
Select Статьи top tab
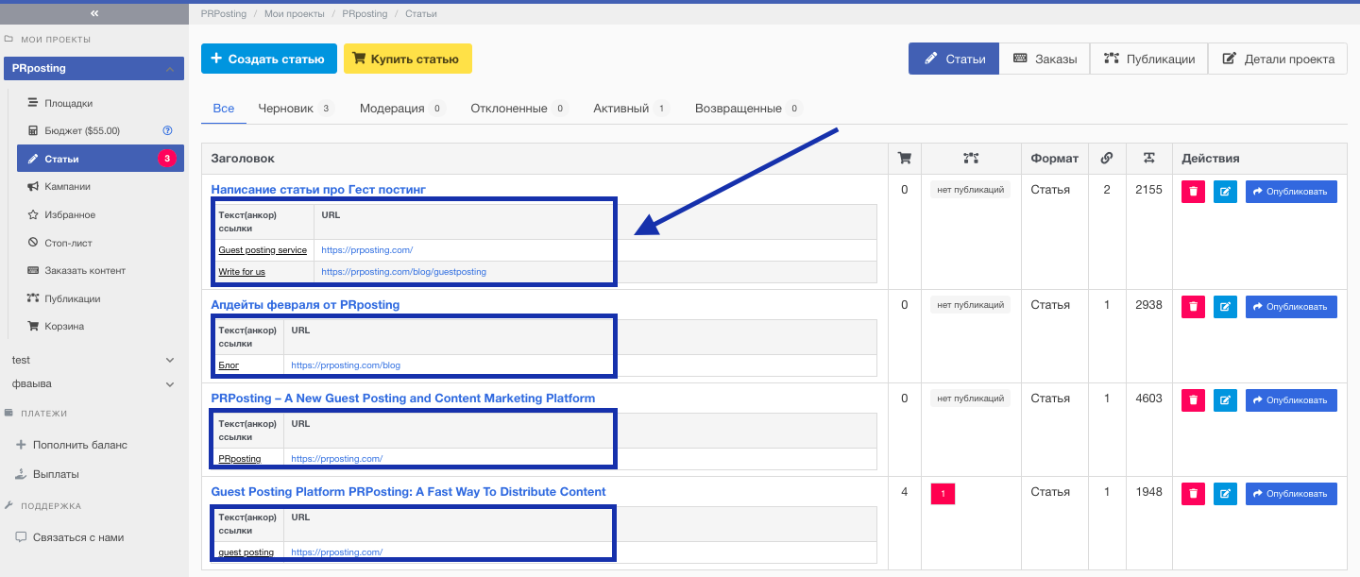click(x=954, y=59)
